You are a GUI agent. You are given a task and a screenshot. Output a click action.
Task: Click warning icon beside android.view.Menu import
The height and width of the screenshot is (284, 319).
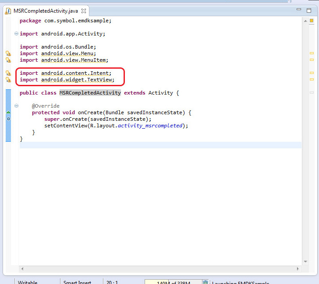(8, 53)
